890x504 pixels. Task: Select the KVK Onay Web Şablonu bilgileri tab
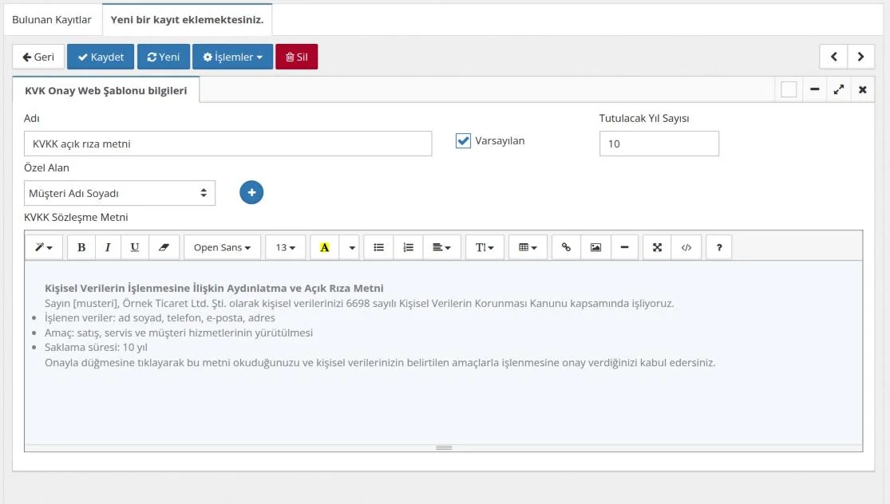(106, 91)
